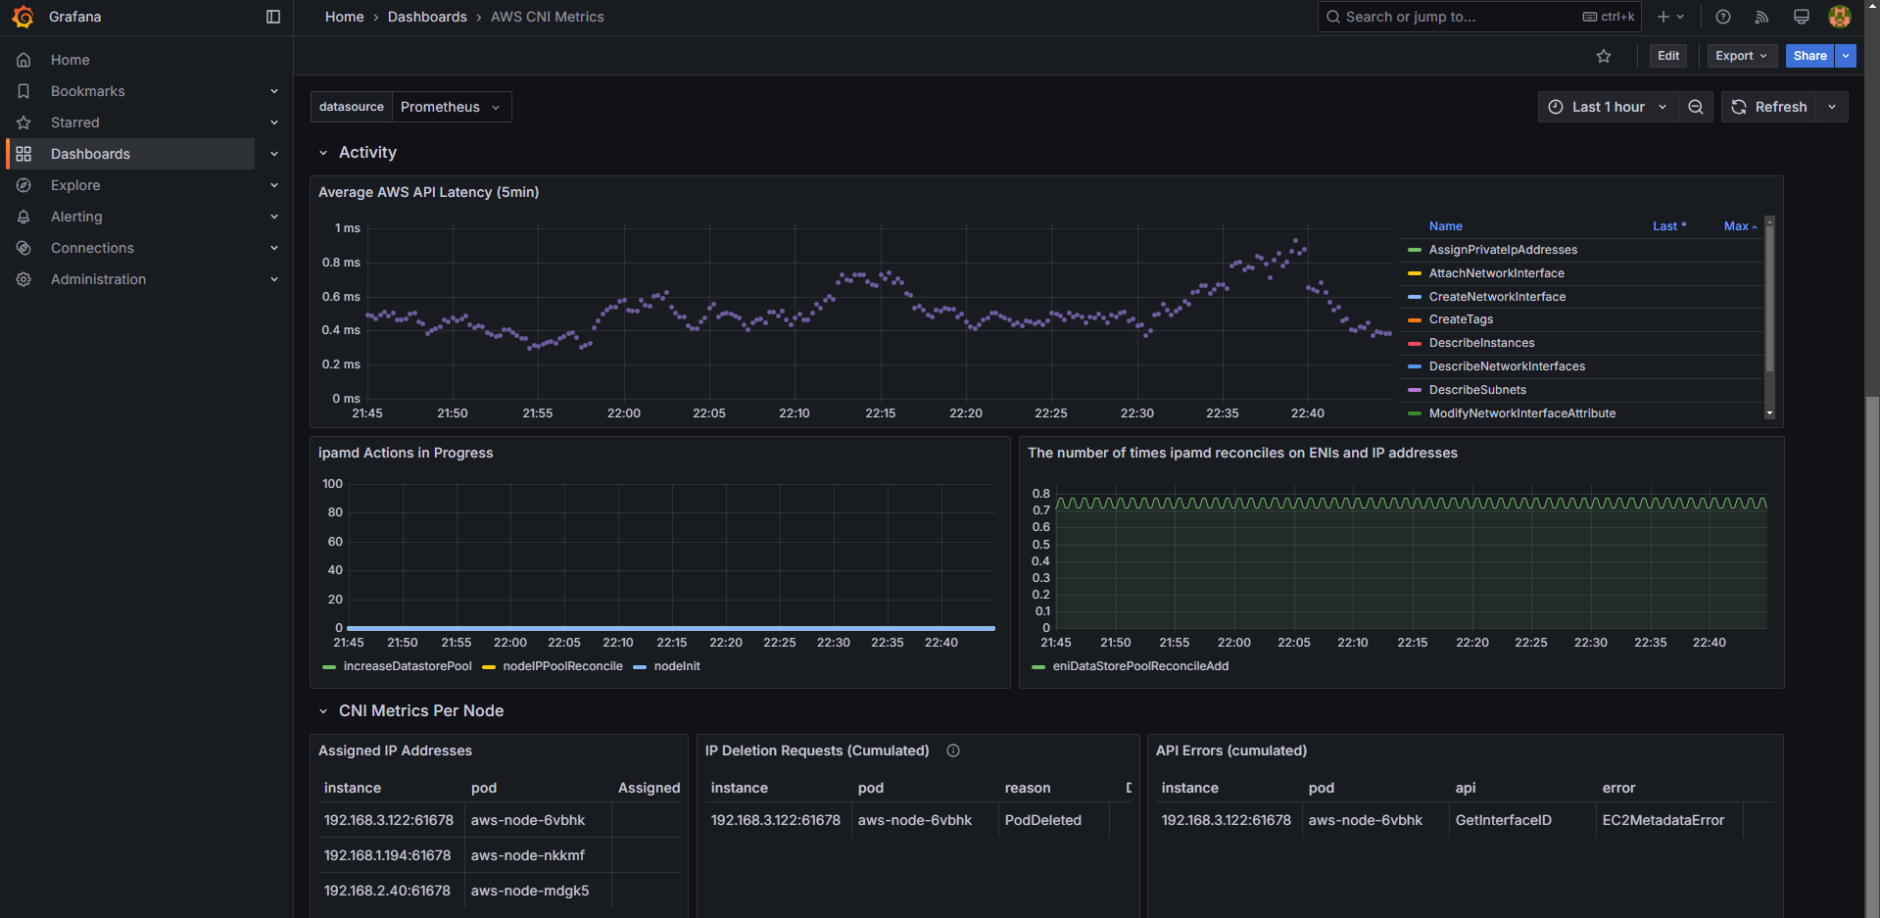Click the nodeInit legend color swatch
Viewport: 1880px width, 918px height.
click(x=640, y=667)
